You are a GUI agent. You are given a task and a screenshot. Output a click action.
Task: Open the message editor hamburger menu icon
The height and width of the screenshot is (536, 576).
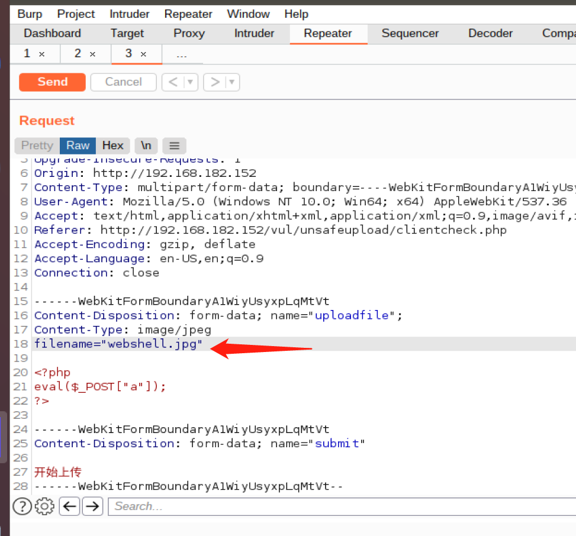click(175, 146)
